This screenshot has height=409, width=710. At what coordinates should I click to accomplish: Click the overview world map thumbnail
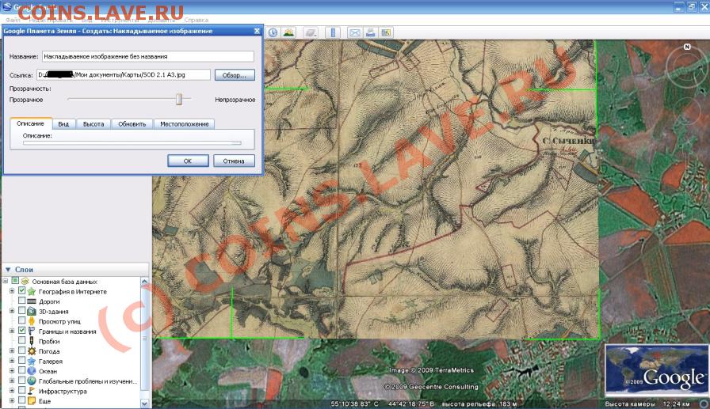pos(657,371)
